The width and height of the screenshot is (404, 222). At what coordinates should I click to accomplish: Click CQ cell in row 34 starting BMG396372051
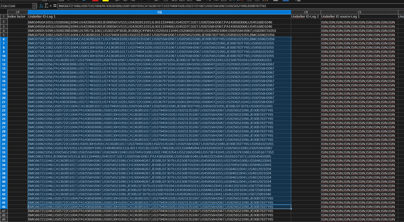pyautogui.click(x=159, y=156)
